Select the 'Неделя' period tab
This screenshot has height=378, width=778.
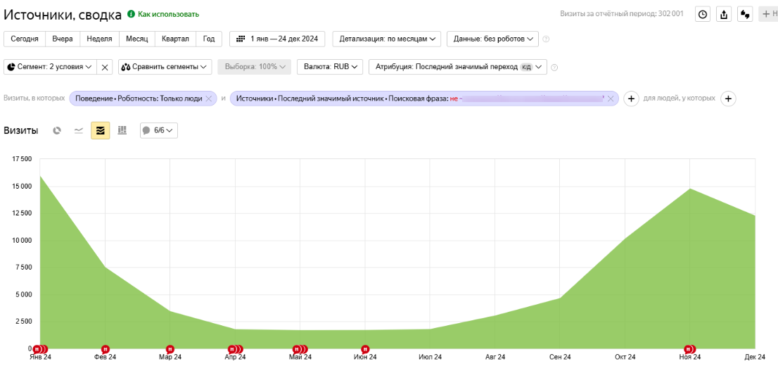pyautogui.click(x=99, y=39)
